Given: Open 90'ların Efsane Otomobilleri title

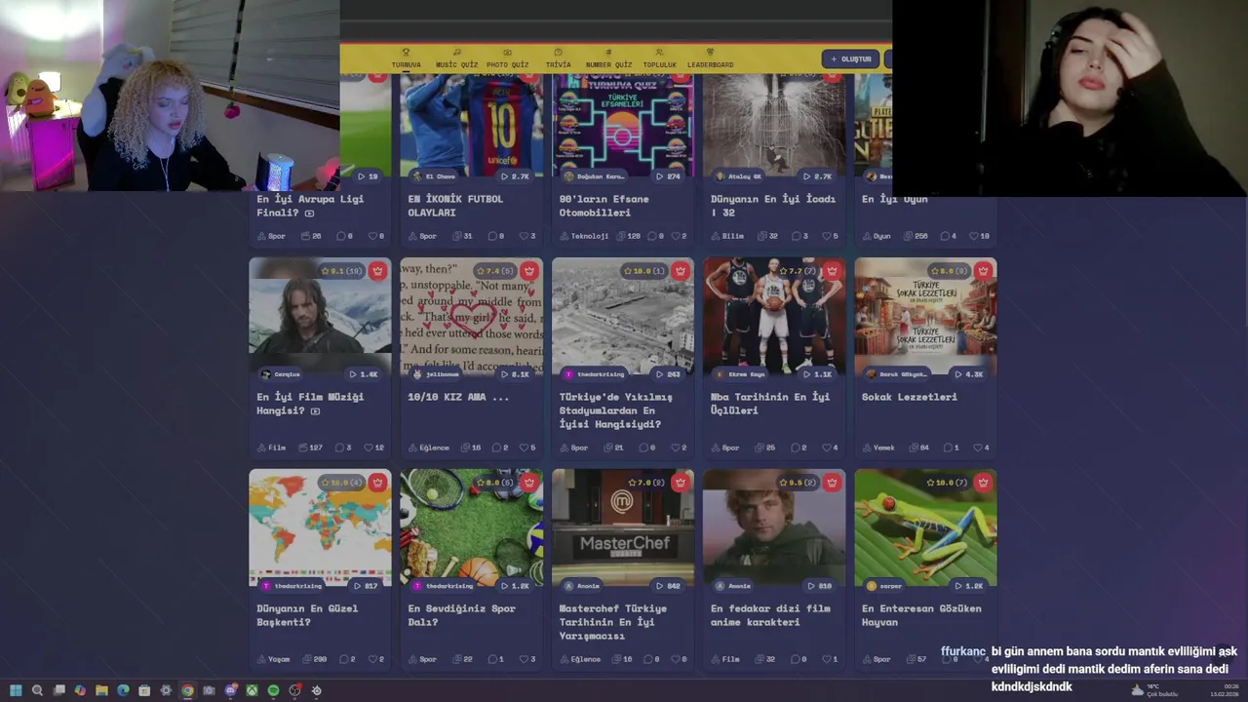Looking at the screenshot, I should pos(604,206).
